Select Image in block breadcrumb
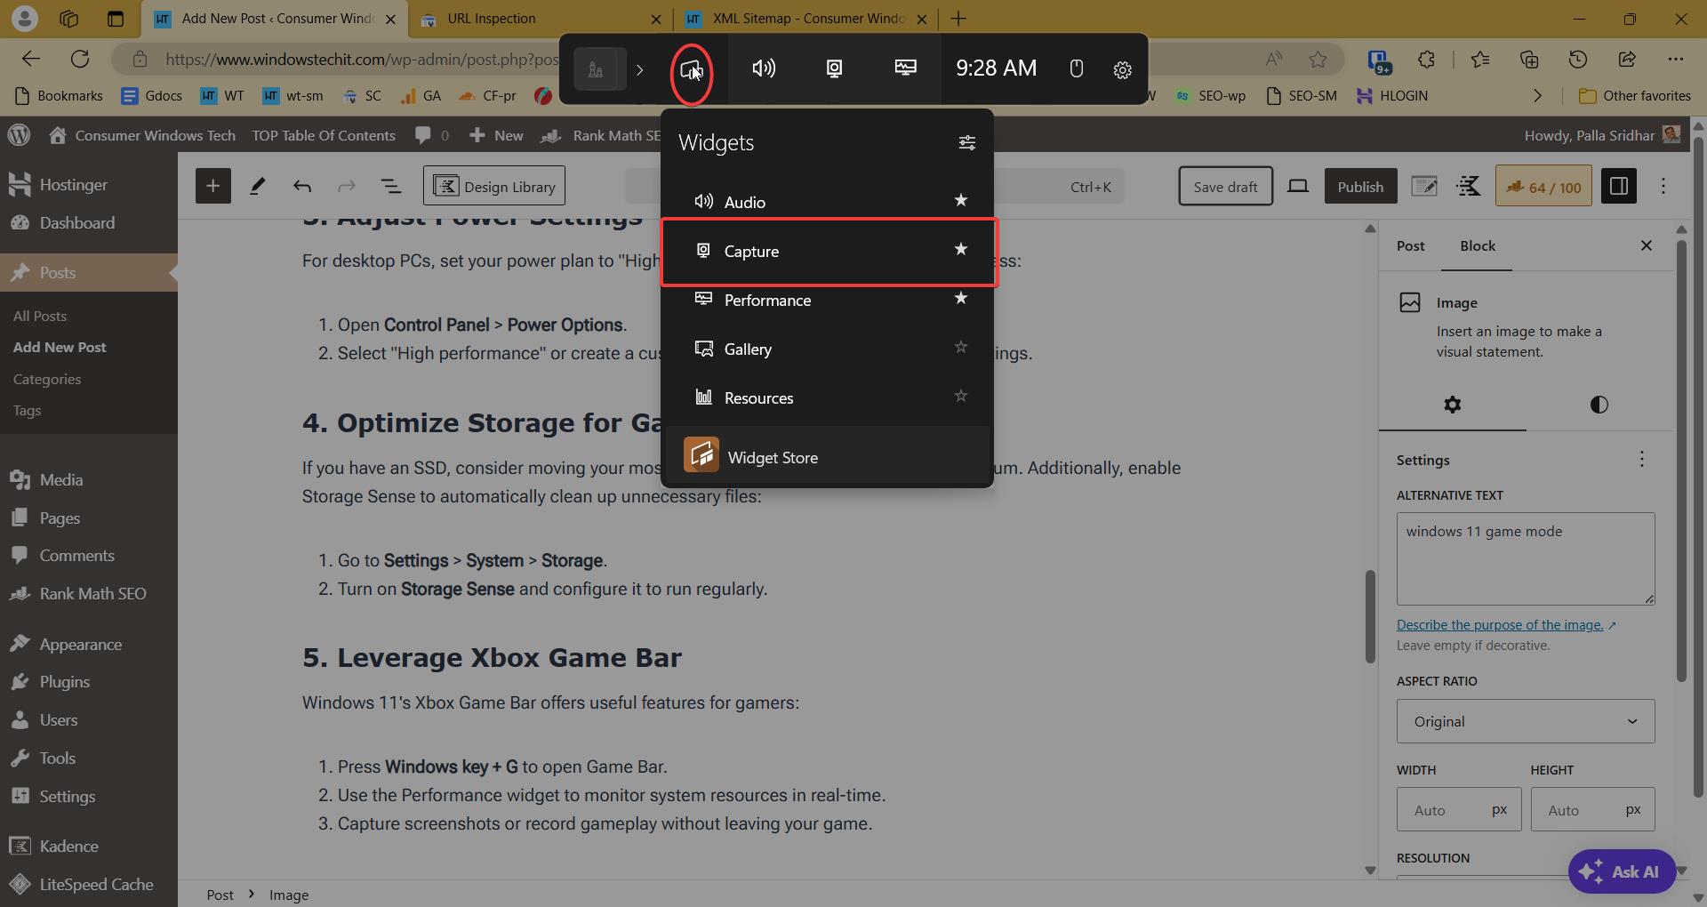The width and height of the screenshot is (1707, 907). click(289, 895)
